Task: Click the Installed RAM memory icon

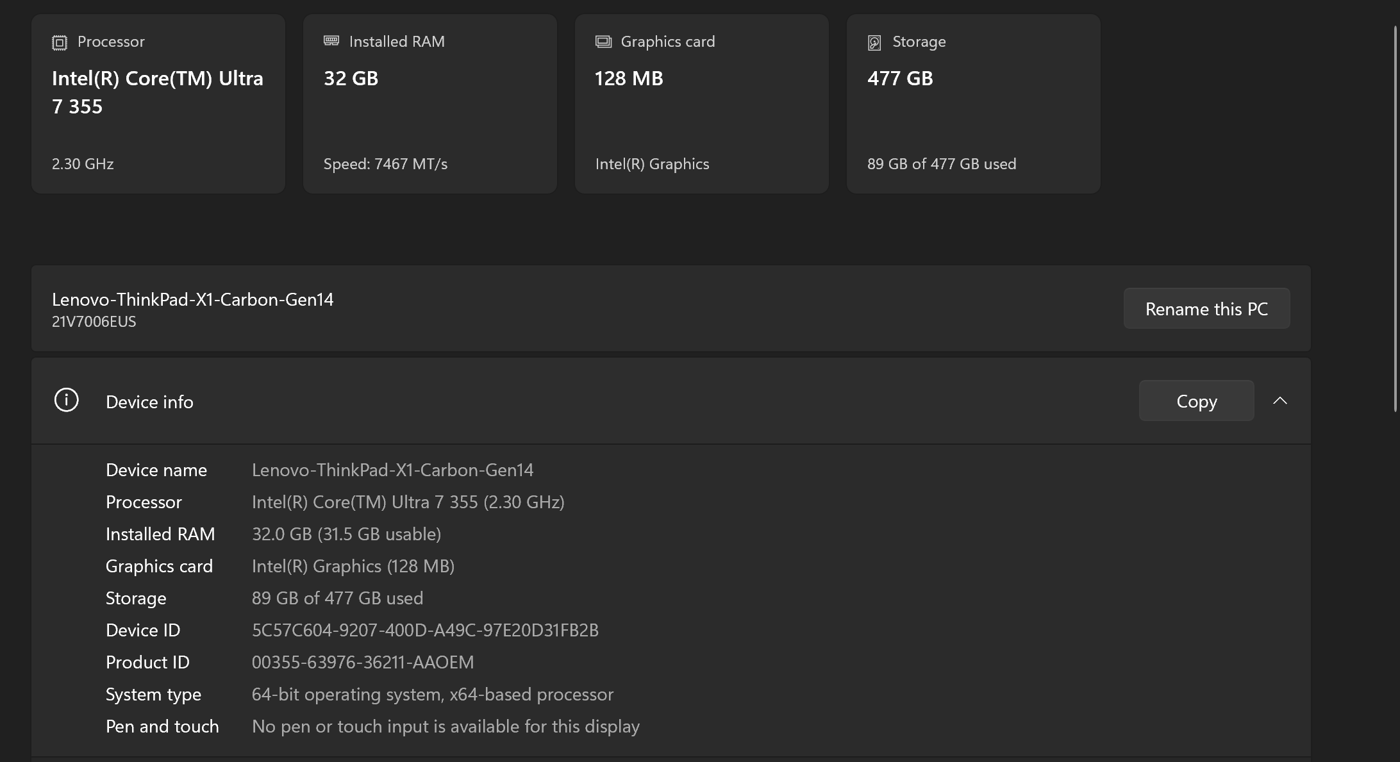Action: tap(331, 41)
